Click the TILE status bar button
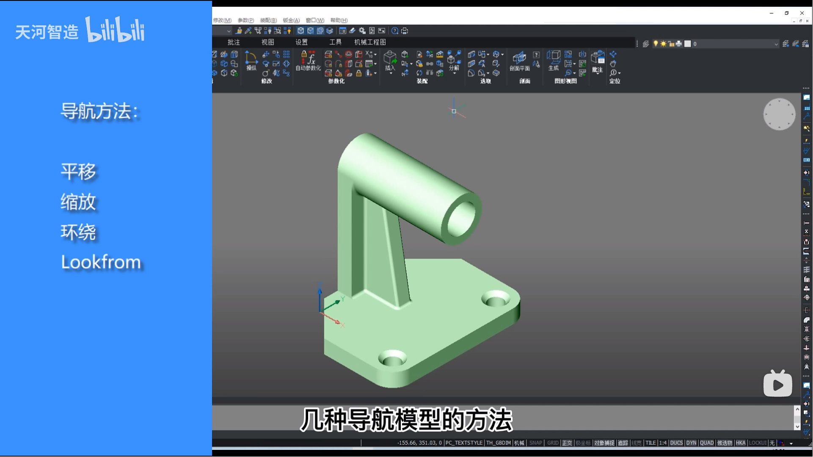This screenshot has width=813, height=457. click(650, 443)
